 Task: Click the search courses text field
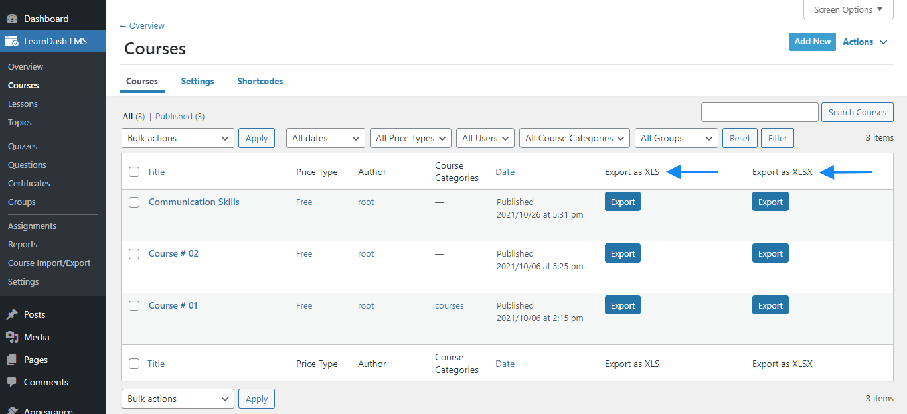[760, 112]
